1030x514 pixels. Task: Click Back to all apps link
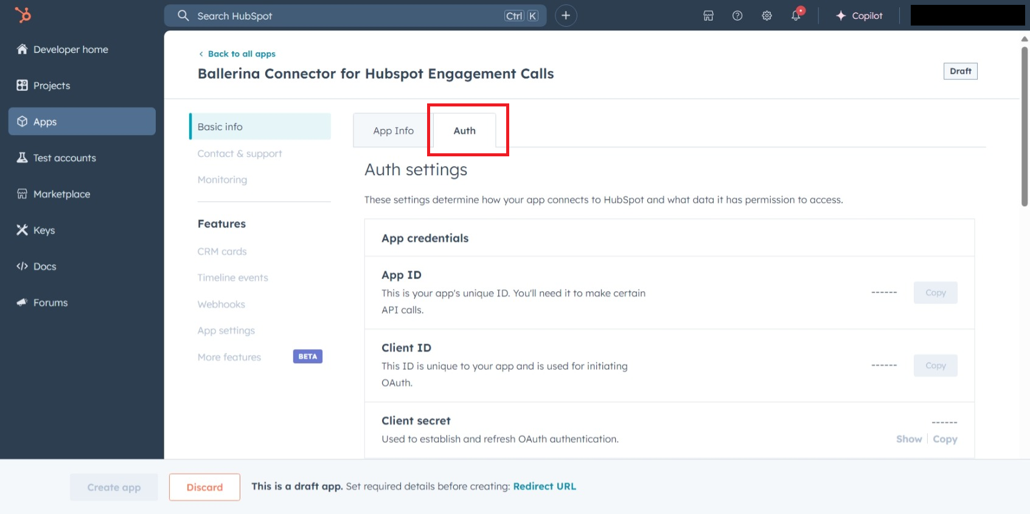(x=237, y=54)
